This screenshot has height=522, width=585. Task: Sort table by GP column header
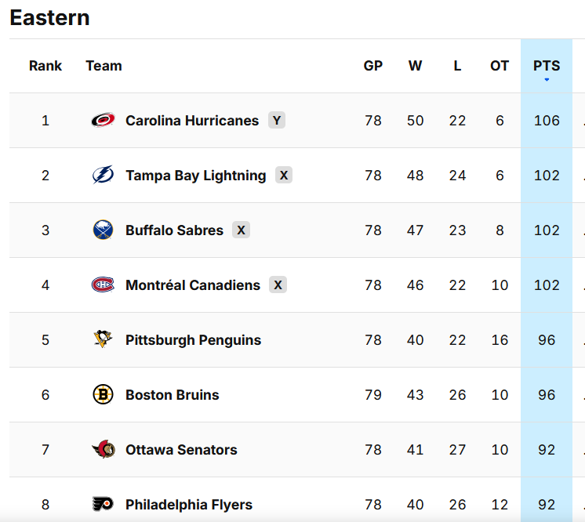[373, 66]
